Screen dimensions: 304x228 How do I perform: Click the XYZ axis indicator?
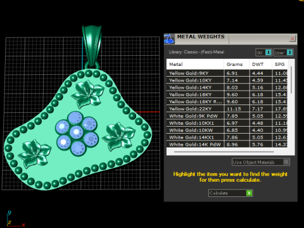pyautogui.click(x=15, y=219)
